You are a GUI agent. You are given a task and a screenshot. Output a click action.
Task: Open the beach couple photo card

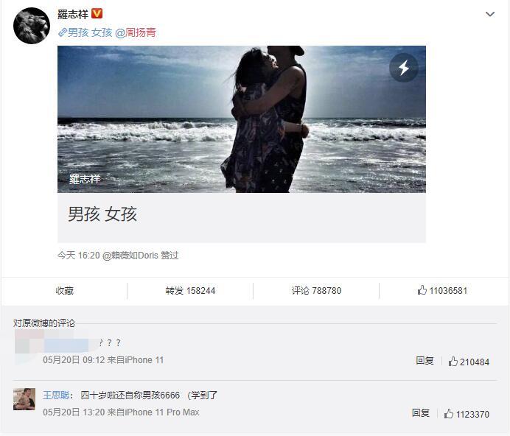click(x=242, y=144)
